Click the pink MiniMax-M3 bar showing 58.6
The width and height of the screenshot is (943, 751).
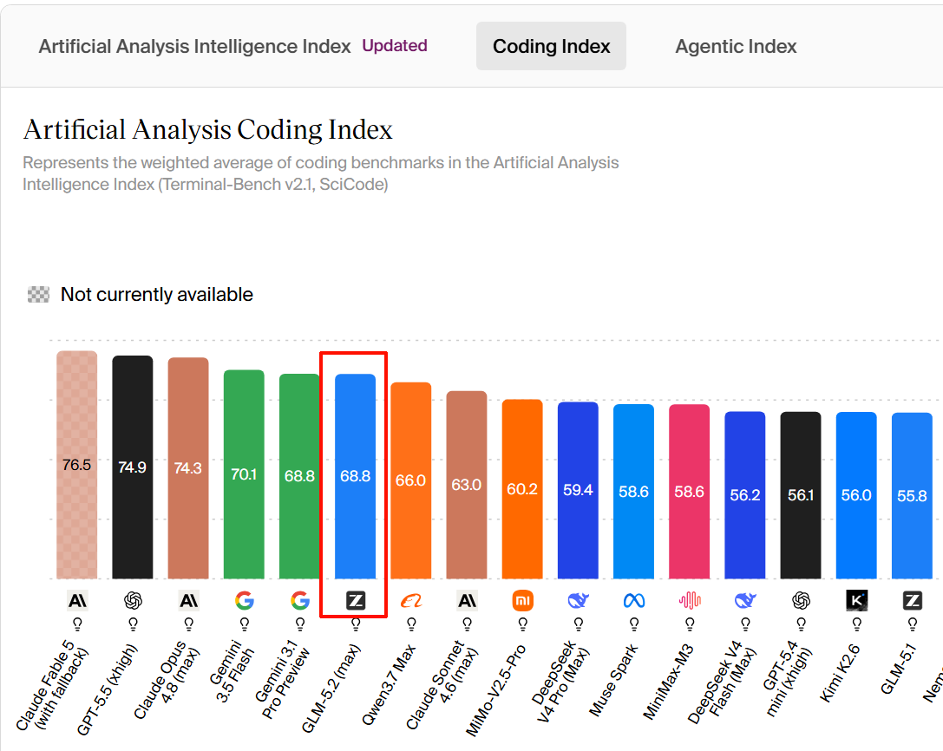690,492
